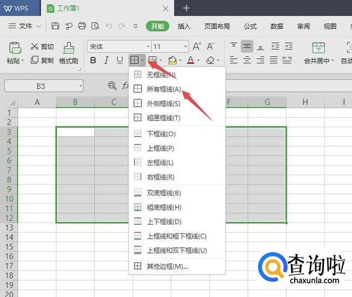Viewport: 352px width, 297px height.
Task: Switch to the 公式 tab
Action: pyautogui.click(x=250, y=27)
